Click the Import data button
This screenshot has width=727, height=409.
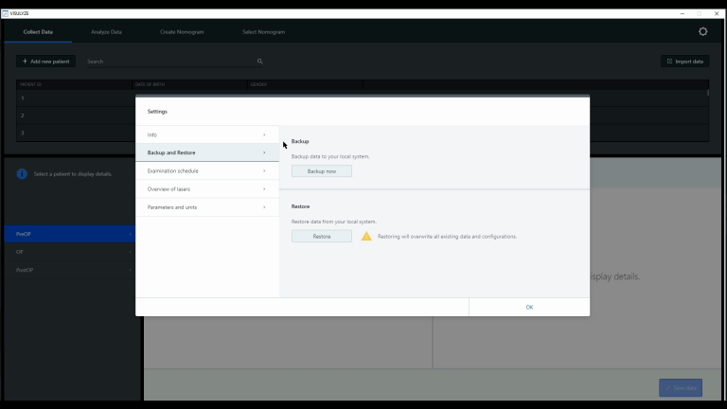684,62
